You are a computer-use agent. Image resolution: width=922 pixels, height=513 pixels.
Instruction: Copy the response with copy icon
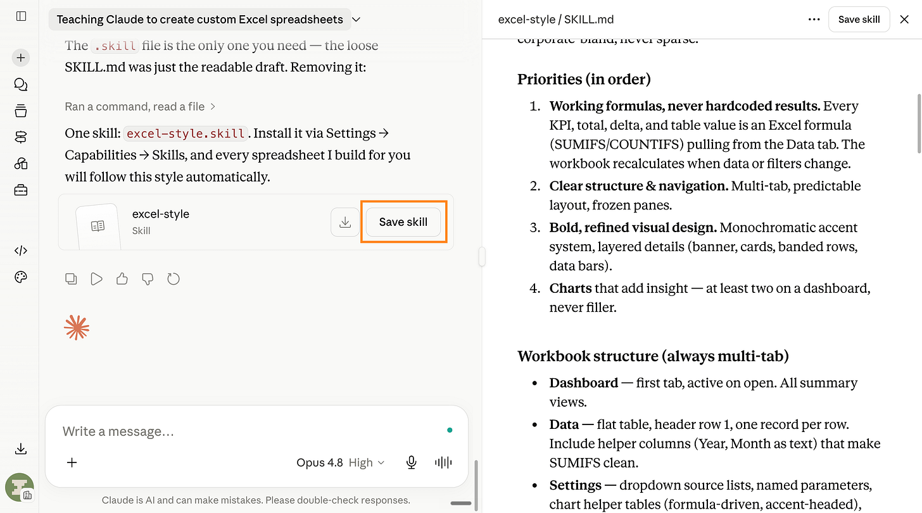pos(72,279)
